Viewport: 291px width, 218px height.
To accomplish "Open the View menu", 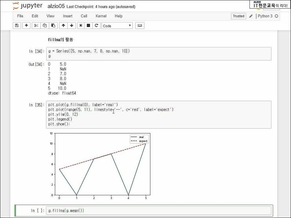I will tap(51, 16).
